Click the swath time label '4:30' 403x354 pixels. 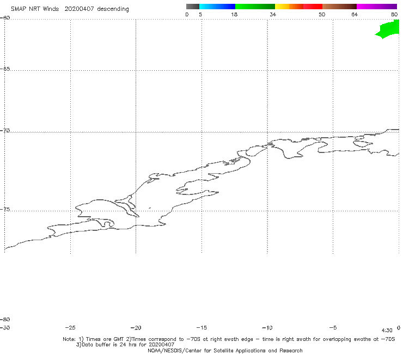point(387,331)
